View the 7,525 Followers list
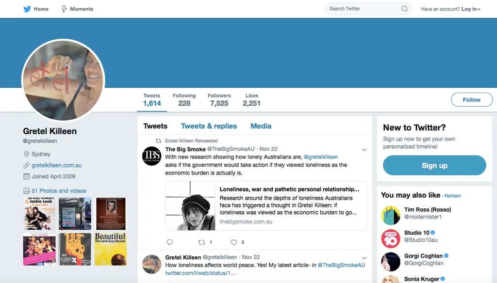497x283 pixels. (219, 100)
